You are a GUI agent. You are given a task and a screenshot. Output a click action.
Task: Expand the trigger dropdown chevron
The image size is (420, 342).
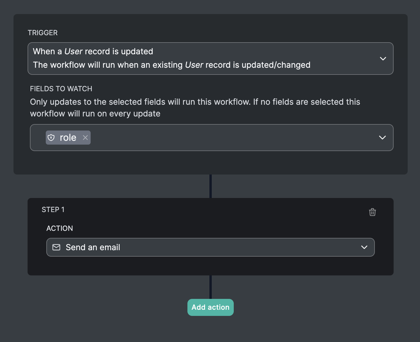click(x=383, y=59)
